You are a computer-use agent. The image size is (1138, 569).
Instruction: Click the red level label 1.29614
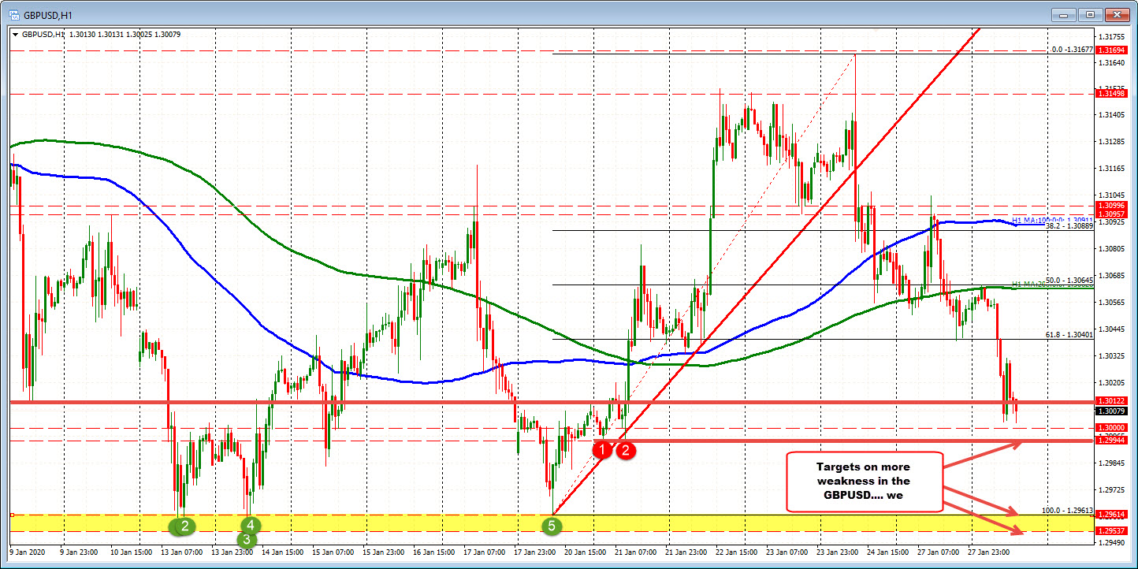1112,515
